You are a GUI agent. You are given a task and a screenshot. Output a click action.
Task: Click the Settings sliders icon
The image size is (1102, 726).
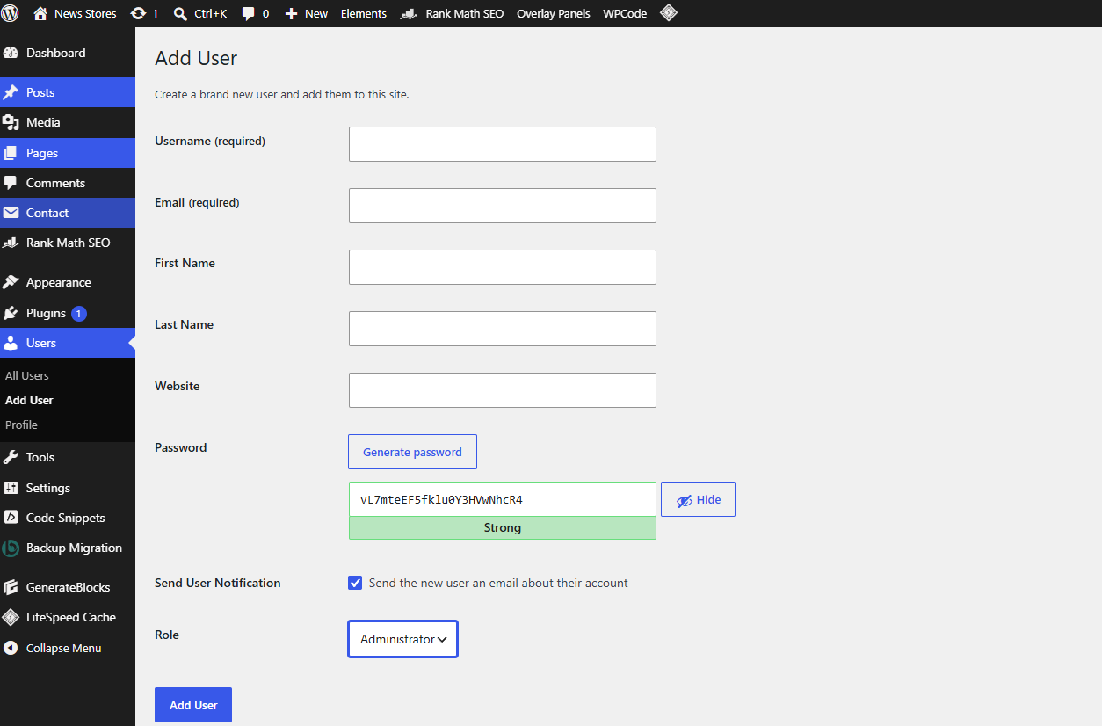[11, 488]
